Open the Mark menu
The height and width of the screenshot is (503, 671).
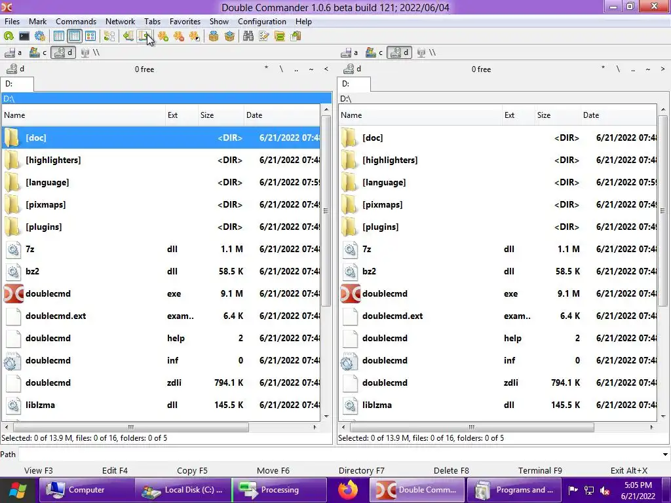37,22
